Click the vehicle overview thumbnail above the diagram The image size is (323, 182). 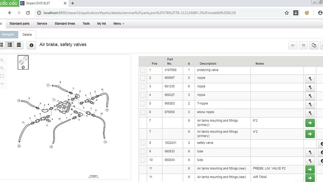tap(23, 62)
